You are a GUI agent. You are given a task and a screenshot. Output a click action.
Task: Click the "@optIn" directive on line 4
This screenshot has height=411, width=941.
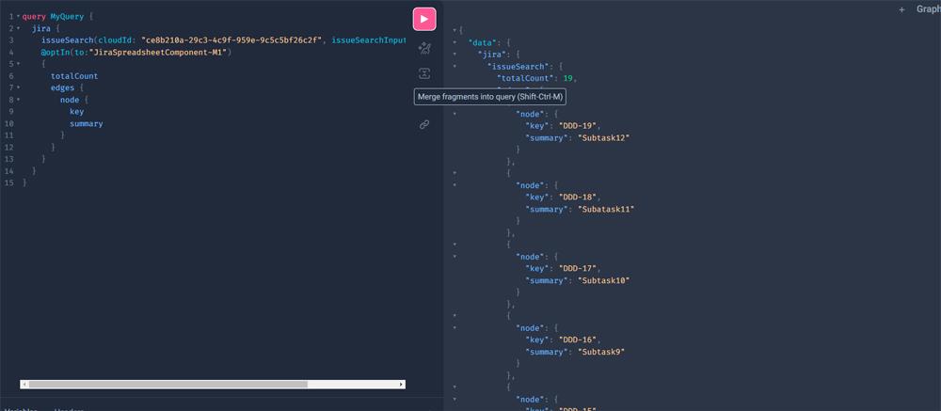click(56, 53)
